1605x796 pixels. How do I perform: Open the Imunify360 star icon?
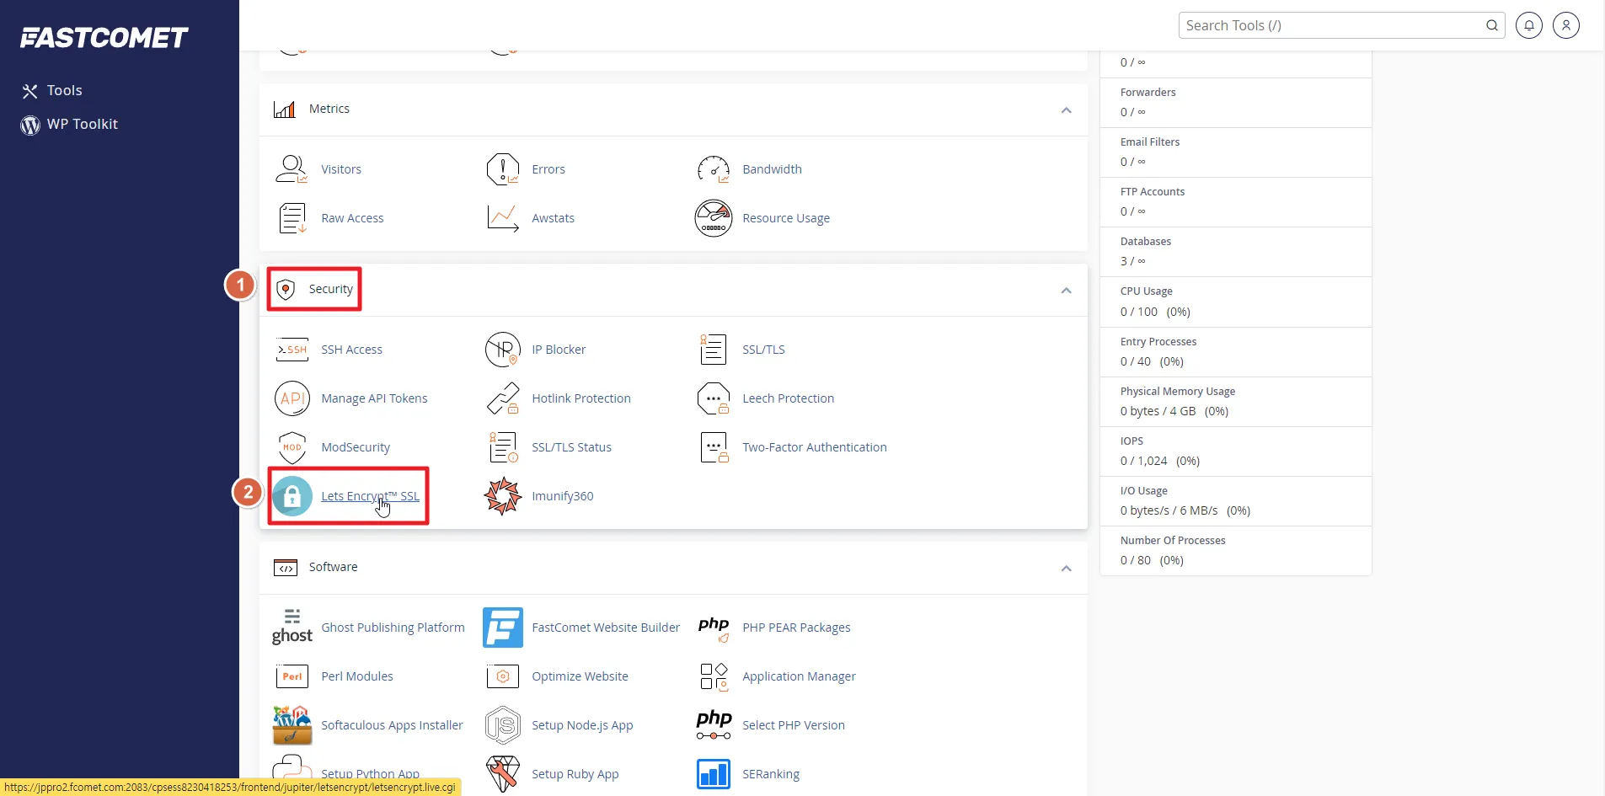coord(503,496)
